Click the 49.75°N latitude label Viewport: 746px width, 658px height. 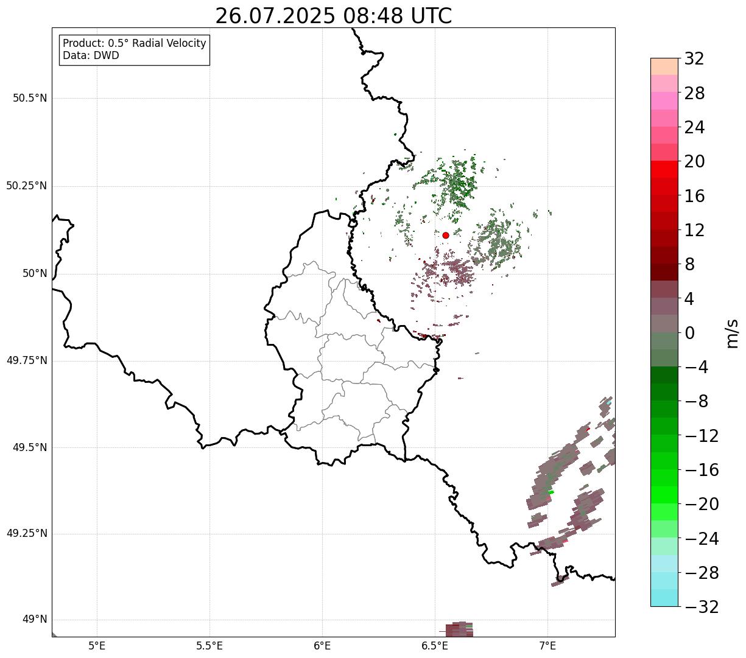pyautogui.click(x=26, y=360)
